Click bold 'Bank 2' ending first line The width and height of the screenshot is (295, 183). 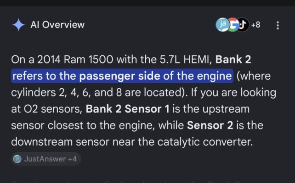point(233,59)
